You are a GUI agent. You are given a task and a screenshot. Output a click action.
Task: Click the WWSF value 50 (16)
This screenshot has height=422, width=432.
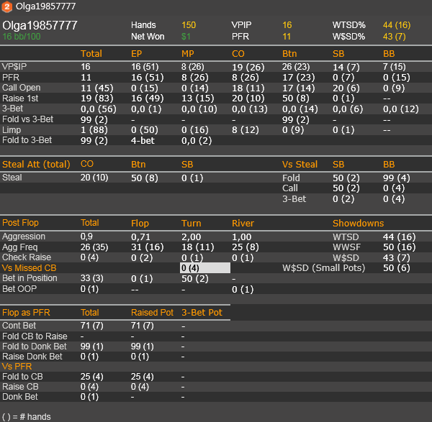pyautogui.click(x=399, y=247)
